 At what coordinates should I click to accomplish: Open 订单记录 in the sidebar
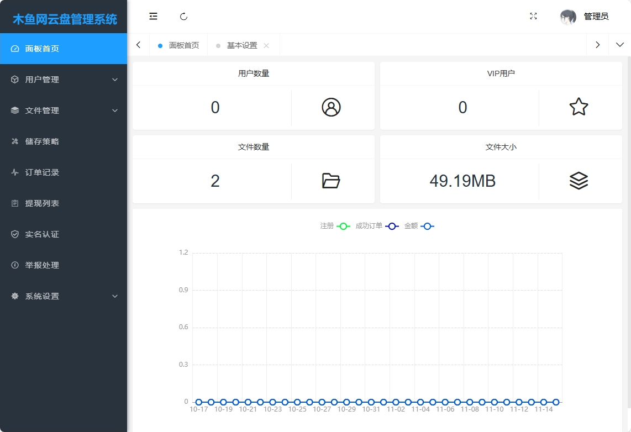point(64,172)
